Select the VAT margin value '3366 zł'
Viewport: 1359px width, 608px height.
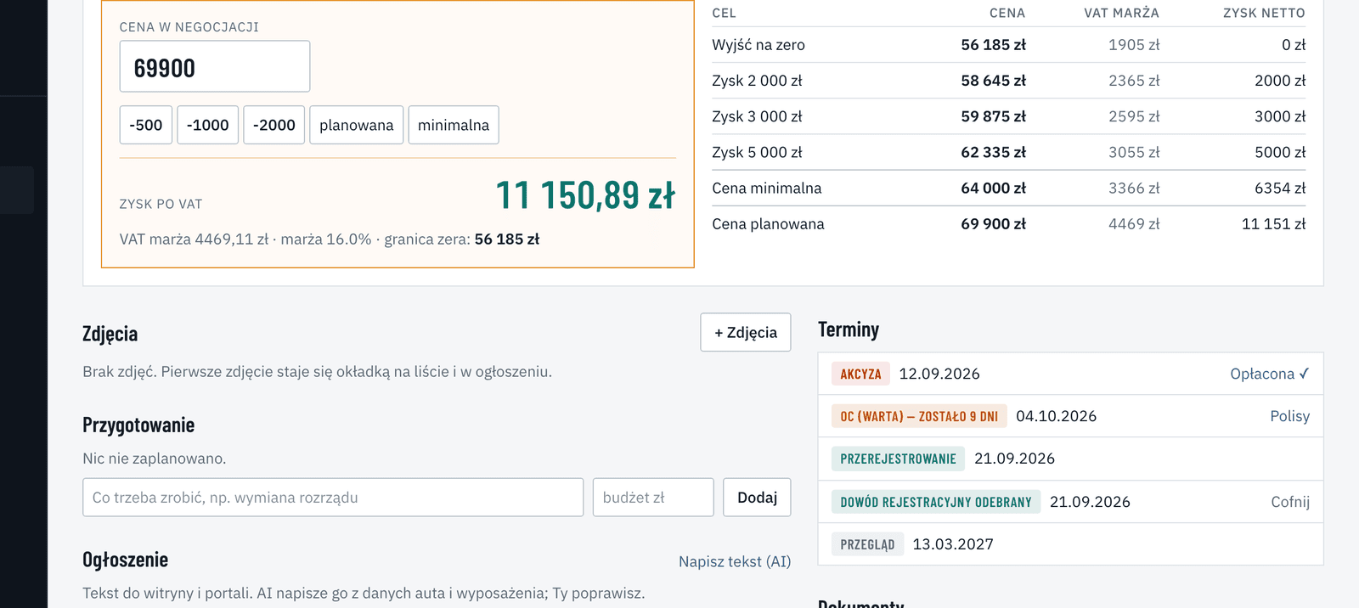(1134, 188)
